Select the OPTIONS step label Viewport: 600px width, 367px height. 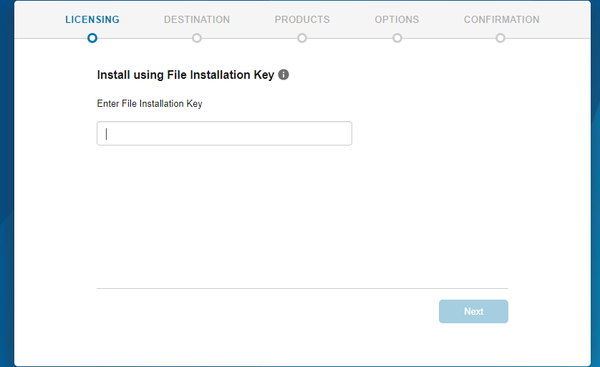tap(397, 19)
